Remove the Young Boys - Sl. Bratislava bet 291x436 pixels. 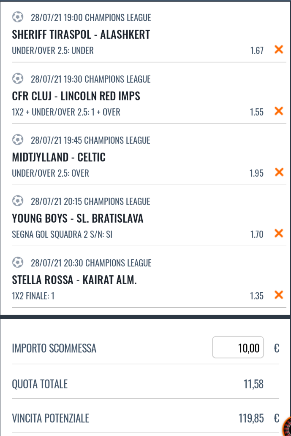(x=279, y=234)
